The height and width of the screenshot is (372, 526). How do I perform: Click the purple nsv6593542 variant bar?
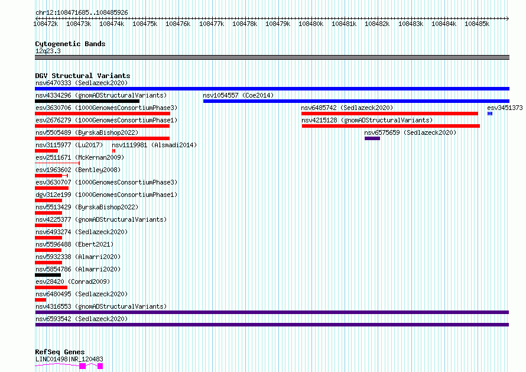(x=272, y=325)
